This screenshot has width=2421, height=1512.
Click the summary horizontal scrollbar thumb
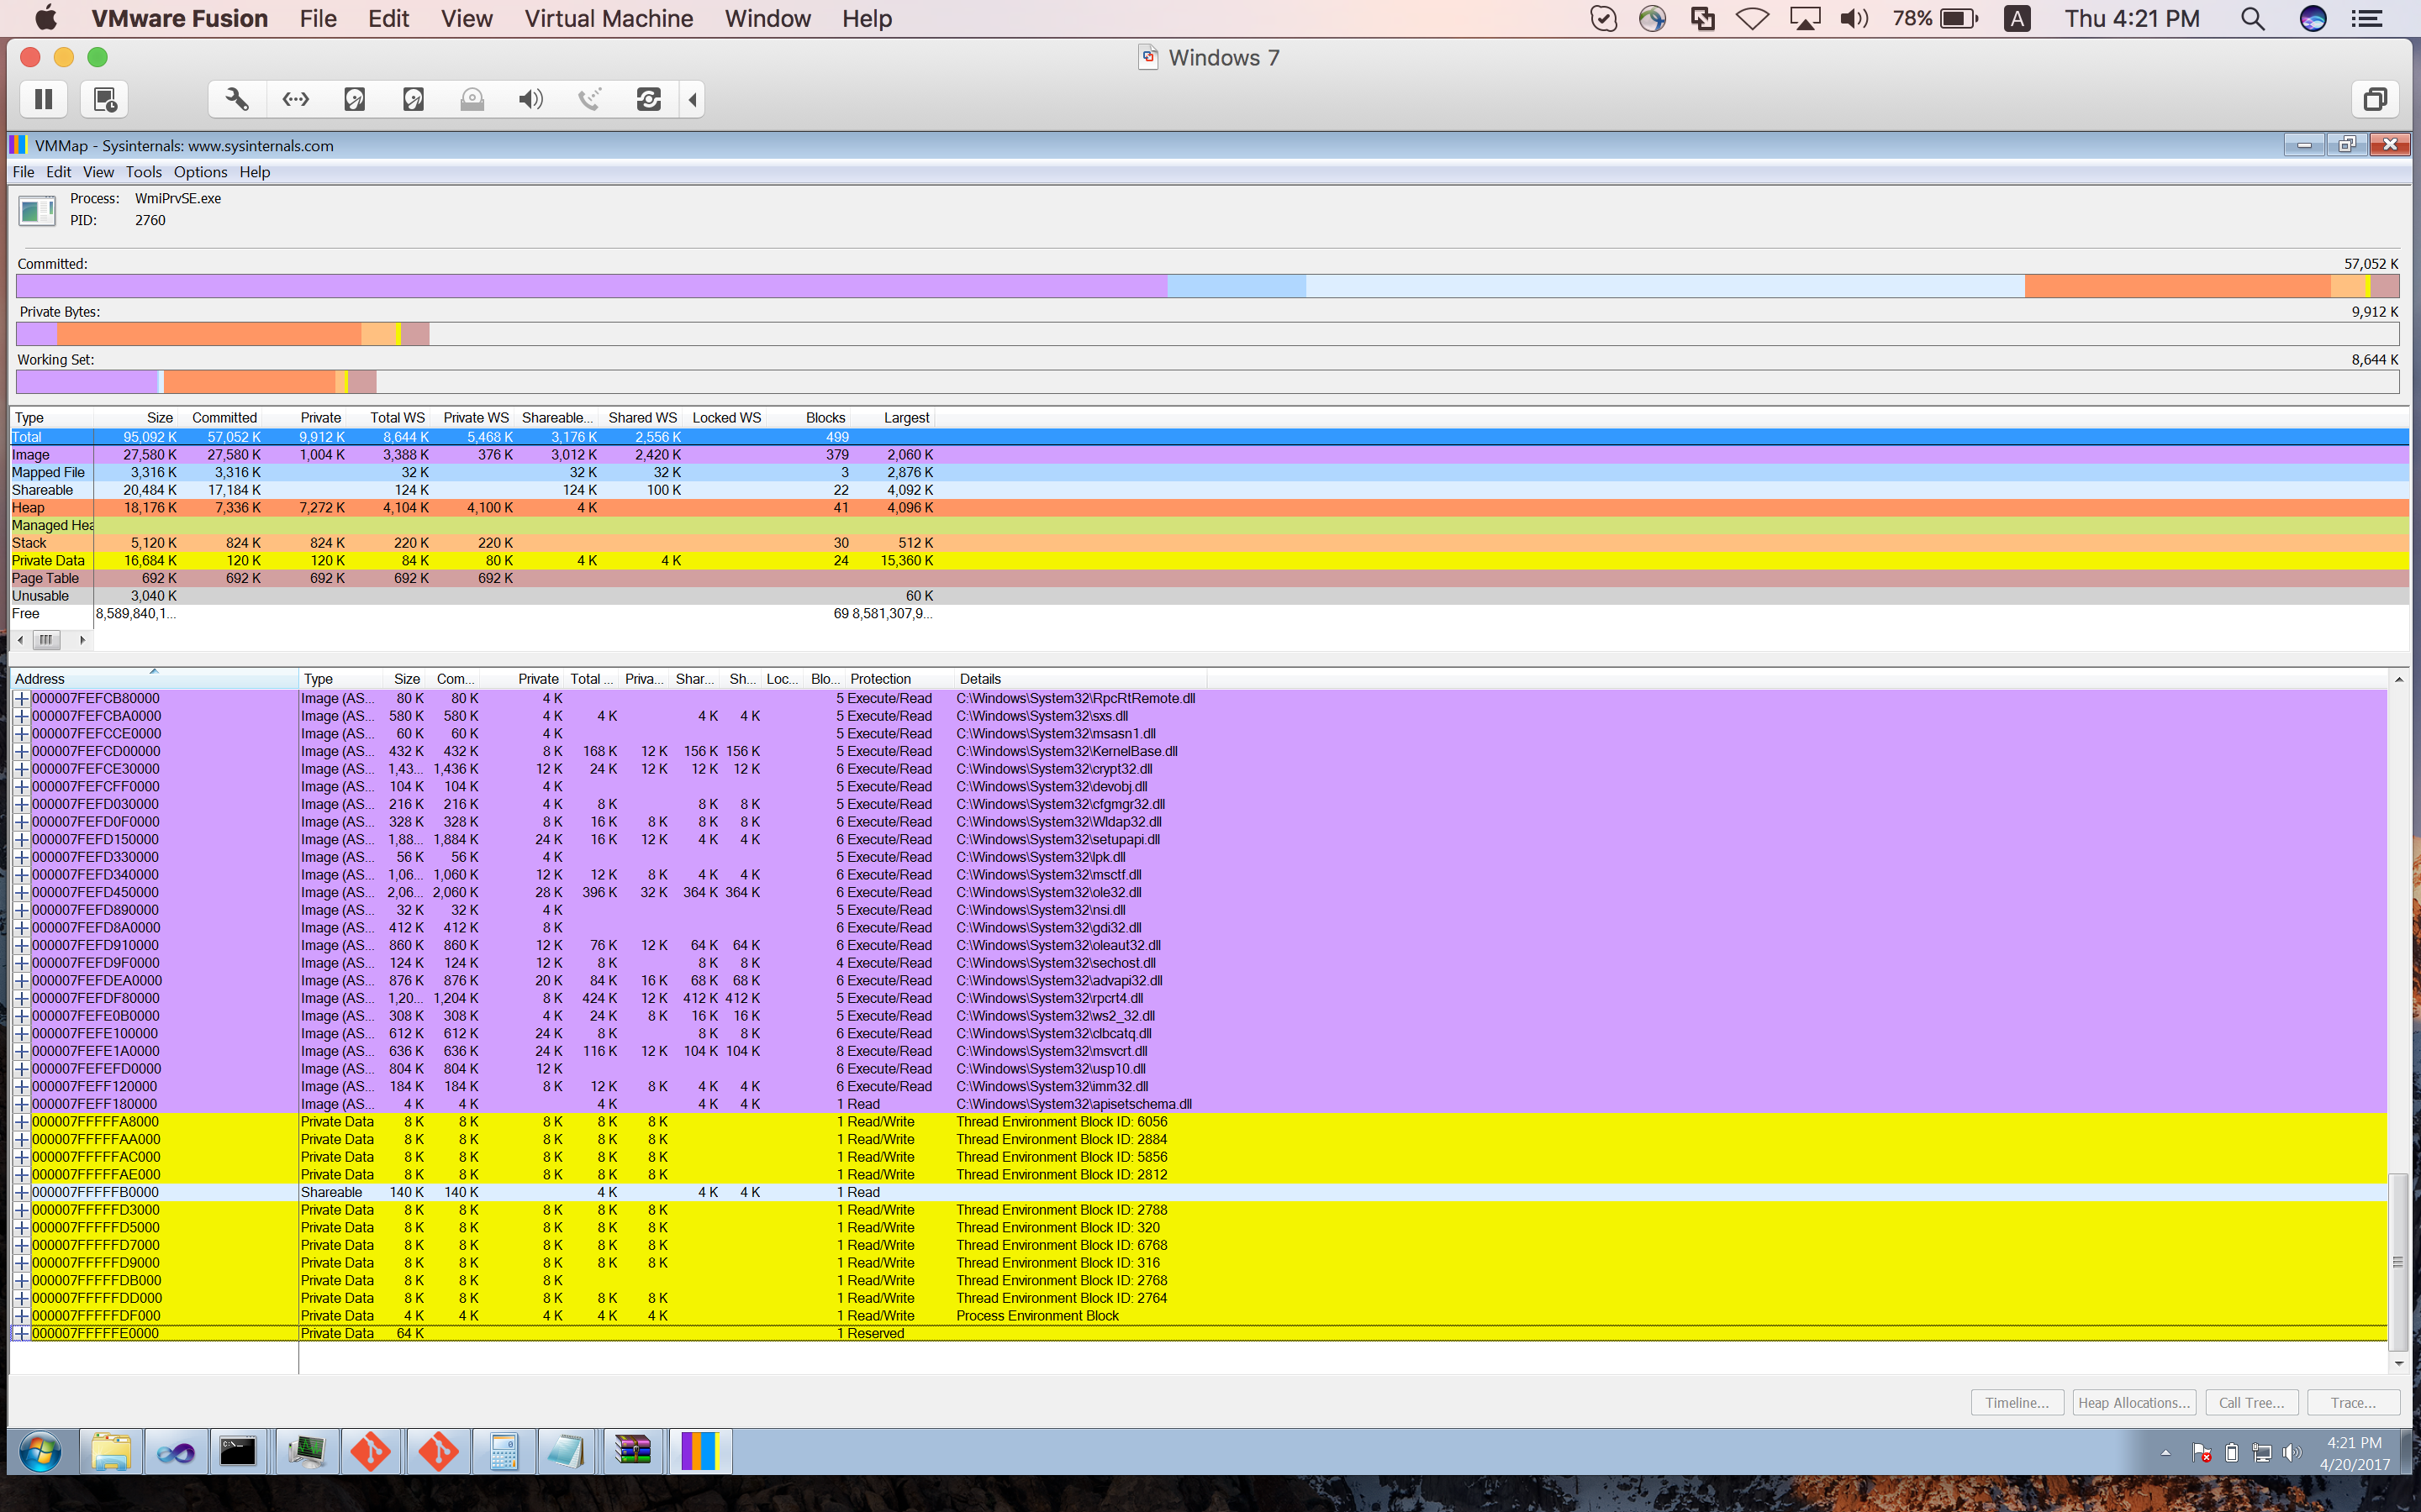click(46, 640)
